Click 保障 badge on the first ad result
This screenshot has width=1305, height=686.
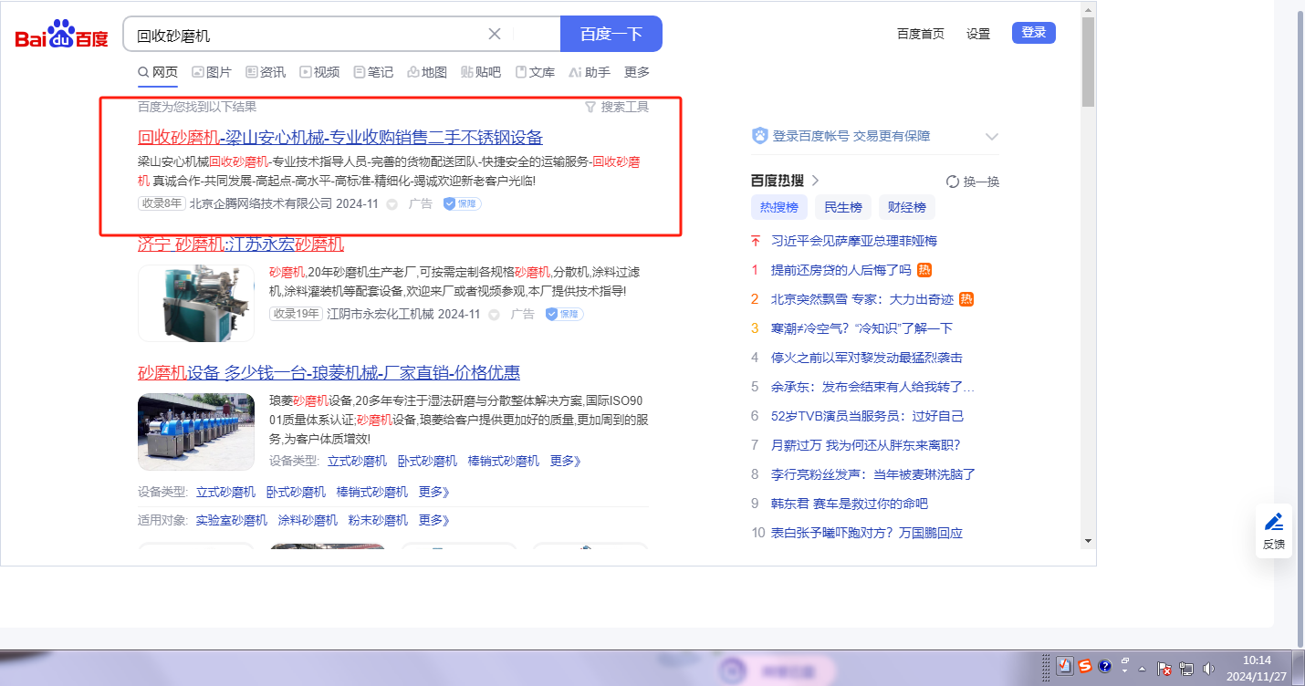462,204
